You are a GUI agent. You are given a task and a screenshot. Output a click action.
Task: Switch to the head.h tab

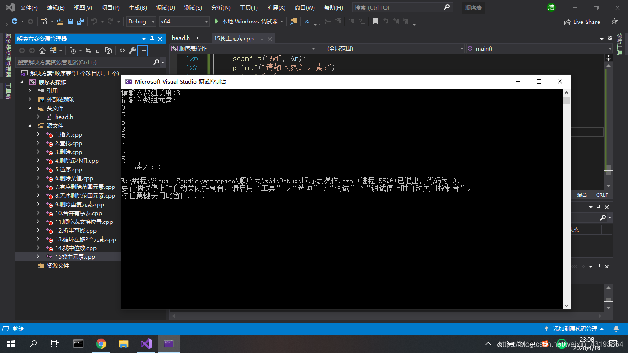click(x=181, y=38)
